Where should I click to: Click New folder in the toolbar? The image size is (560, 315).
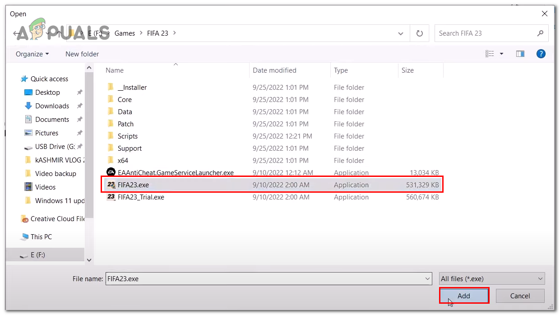click(x=82, y=54)
